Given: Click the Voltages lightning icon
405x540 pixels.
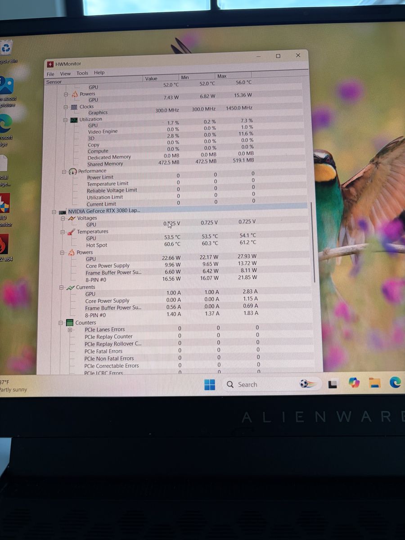Looking at the screenshot, I should click(x=71, y=218).
